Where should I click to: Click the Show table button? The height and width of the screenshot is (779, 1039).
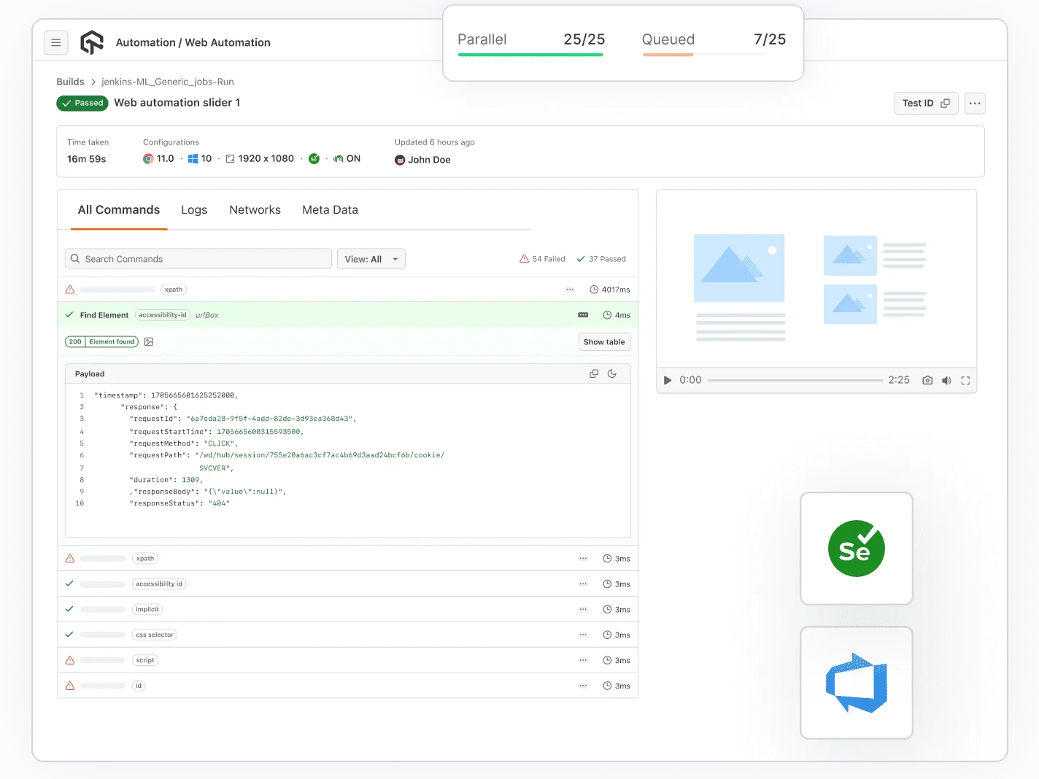coord(604,341)
